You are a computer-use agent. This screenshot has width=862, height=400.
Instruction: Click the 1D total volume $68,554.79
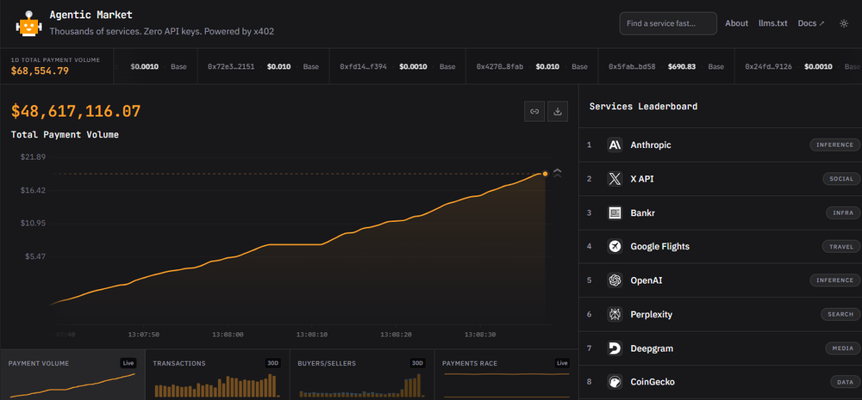40,71
